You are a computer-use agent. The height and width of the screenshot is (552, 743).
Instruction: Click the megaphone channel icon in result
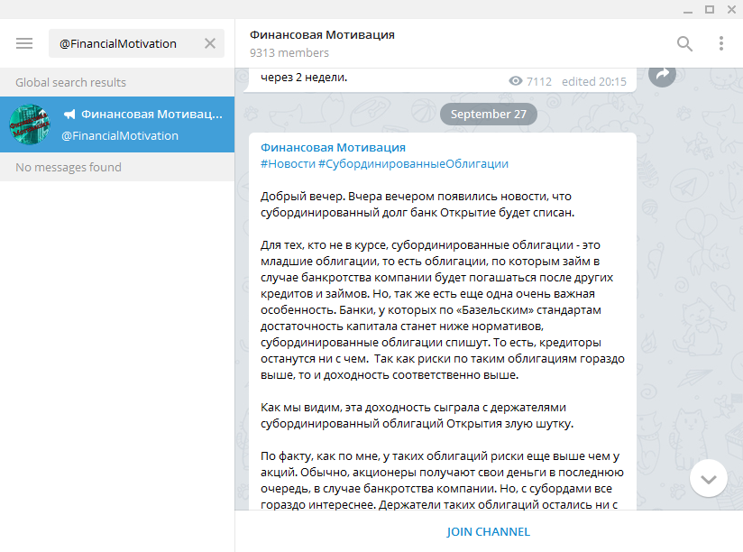click(x=69, y=115)
